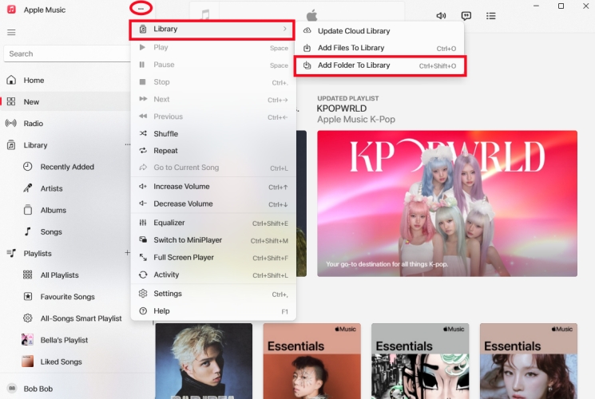This screenshot has width=595, height=399.
Task: Choose Update Cloud Library
Action: [x=379, y=31]
